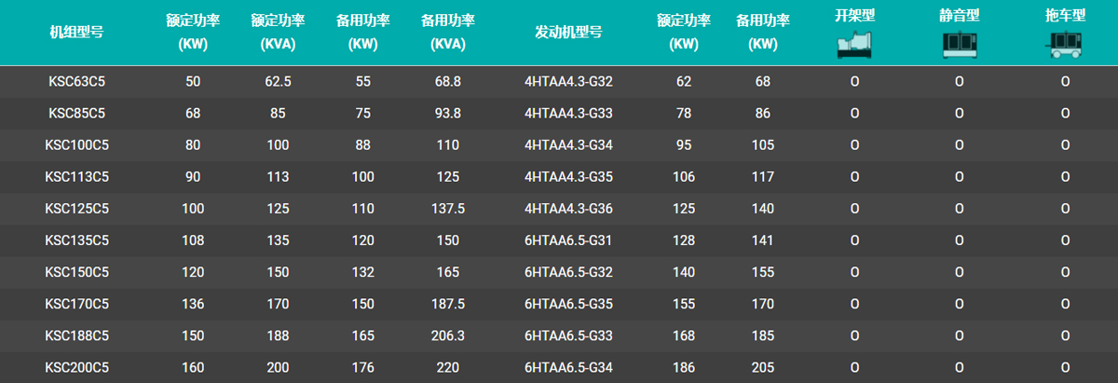Select model KSC135C5 cell
The image size is (1118, 383).
click(76, 240)
